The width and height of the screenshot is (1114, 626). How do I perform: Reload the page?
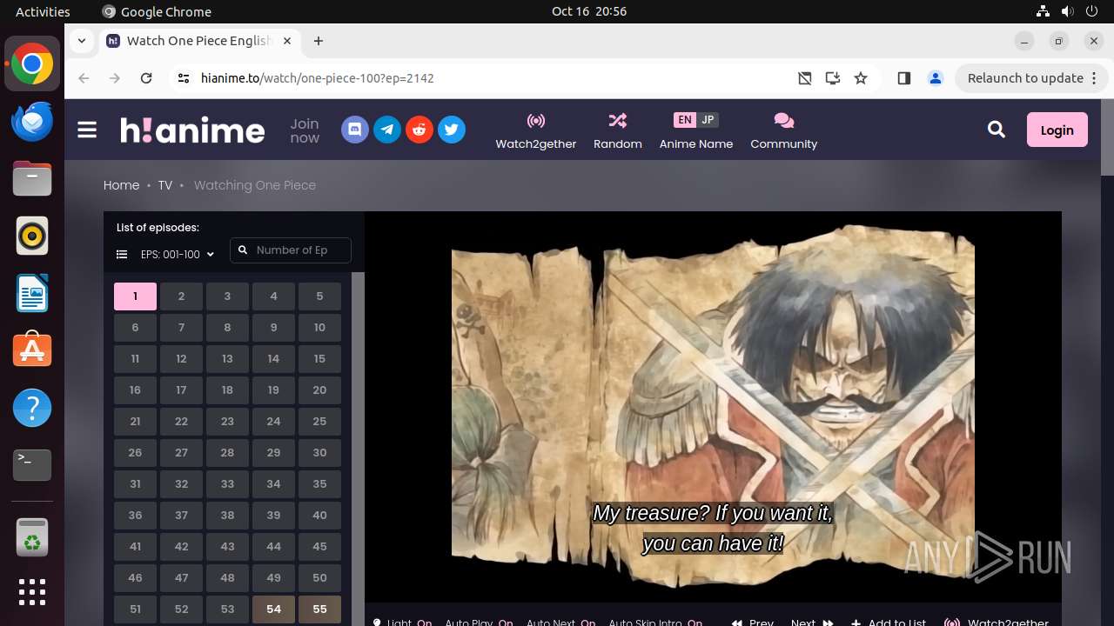146,78
